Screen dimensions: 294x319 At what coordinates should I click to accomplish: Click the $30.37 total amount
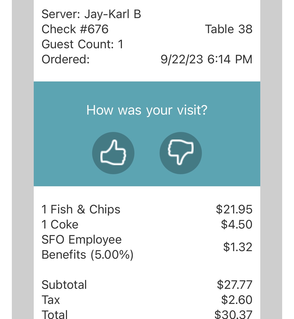point(233,314)
